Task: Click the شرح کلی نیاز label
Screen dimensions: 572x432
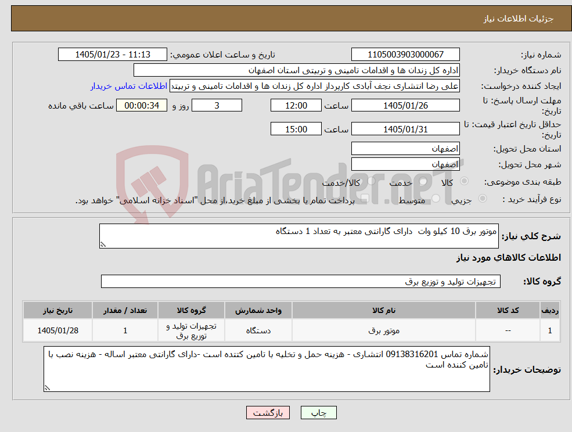Action: click(531, 236)
